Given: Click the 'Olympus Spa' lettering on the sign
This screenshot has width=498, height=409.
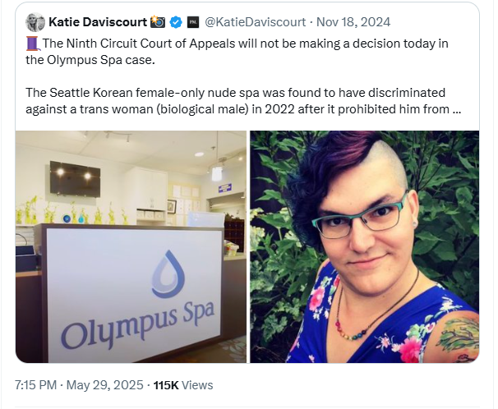Looking at the screenshot, I should pyautogui.click(x=137, y=325).
